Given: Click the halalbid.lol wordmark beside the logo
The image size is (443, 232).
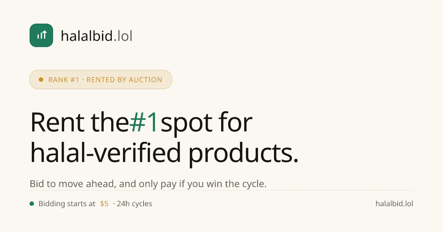Looking at the screenshot, I should coord(97,36).
